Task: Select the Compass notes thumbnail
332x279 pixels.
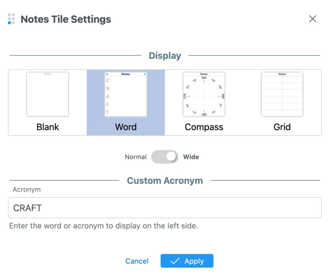Action: pyautogui.click(x=204, y=94)
